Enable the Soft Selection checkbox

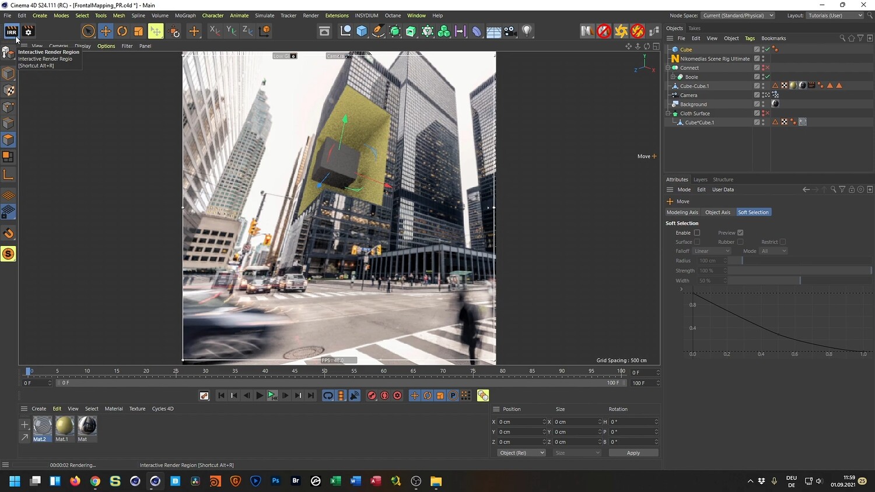coord(696,233)
